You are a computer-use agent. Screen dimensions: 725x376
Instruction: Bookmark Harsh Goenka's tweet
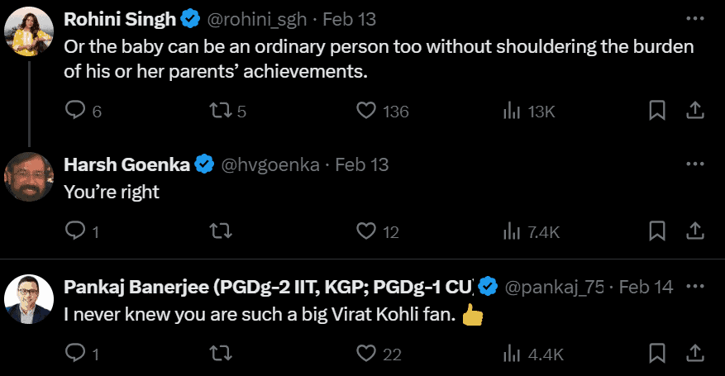657,231
